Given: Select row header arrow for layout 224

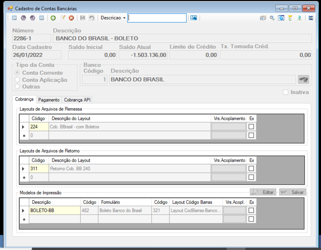Looking at the screenshot, I should tap(24, 127).
